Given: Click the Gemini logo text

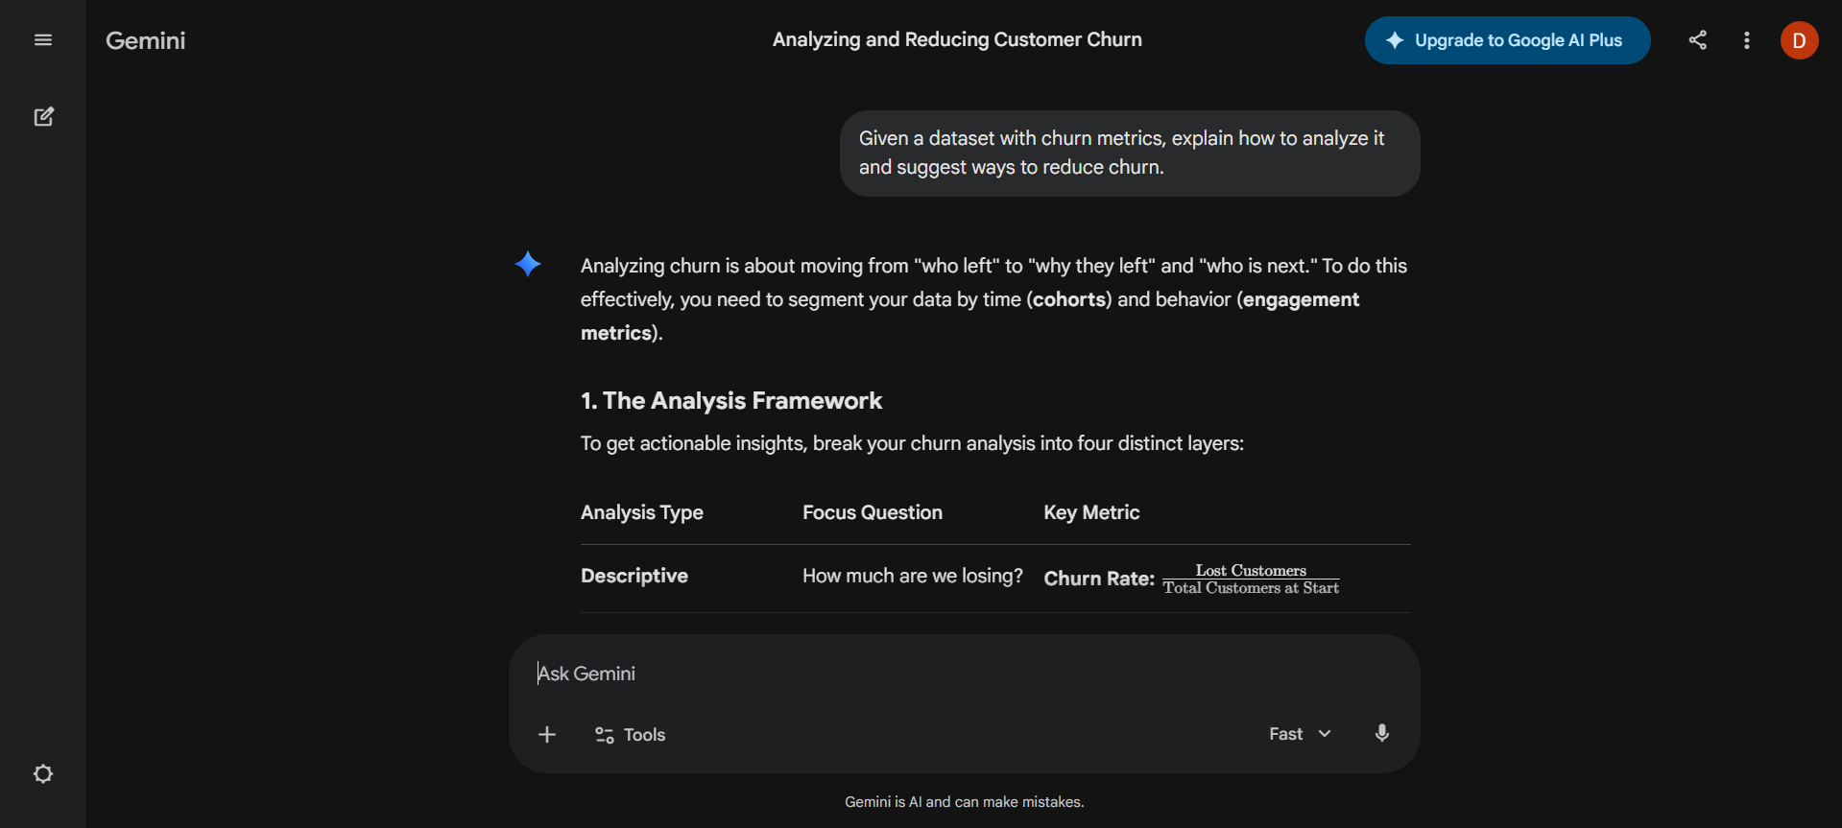Looking at the screenshot, I should [x=146, y=40].
